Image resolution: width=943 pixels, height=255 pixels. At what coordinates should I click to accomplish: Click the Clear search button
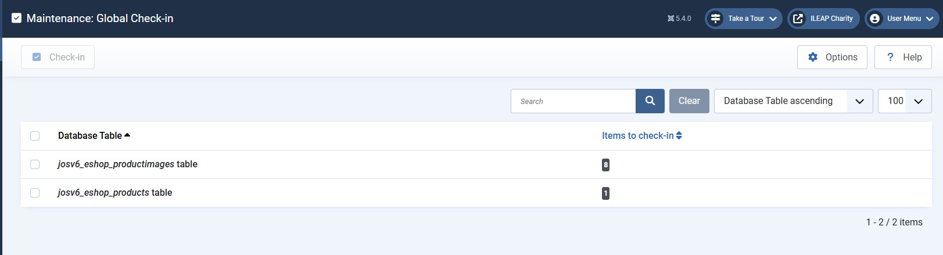[x=689, y=101]
